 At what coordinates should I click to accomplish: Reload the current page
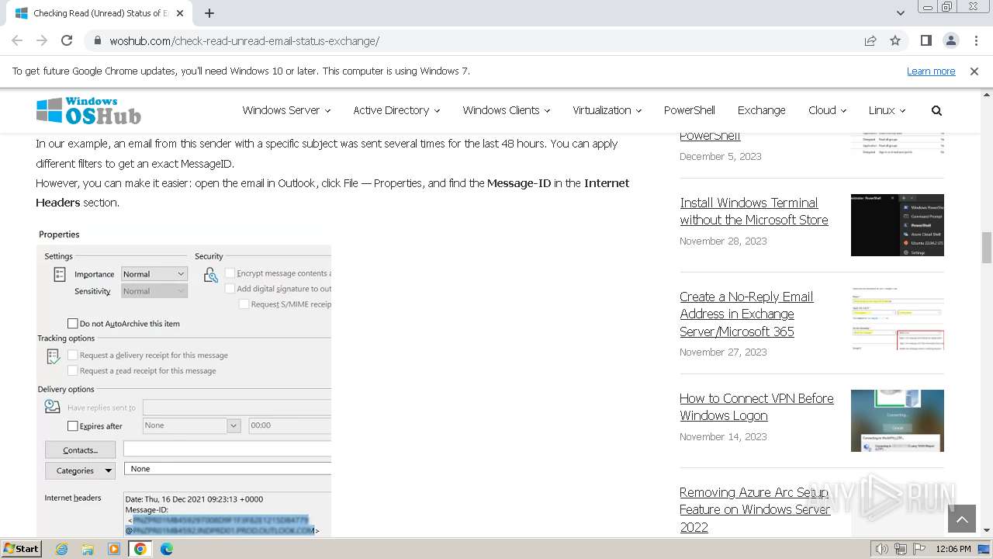[67, 40]
